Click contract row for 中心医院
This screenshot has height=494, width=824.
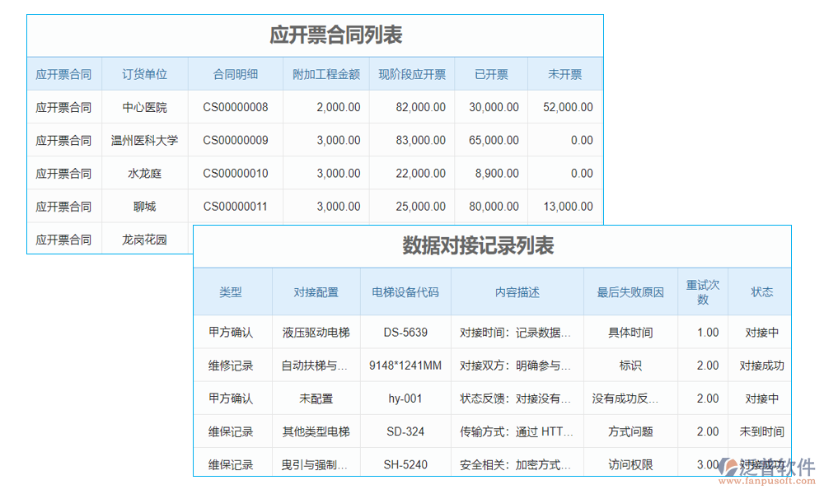point(144,107)
